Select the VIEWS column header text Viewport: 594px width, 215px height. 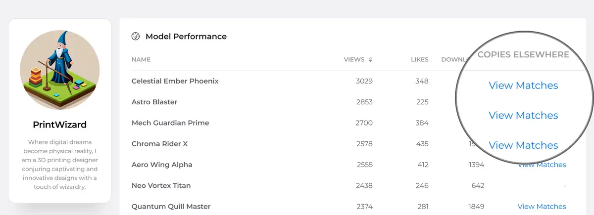click(x=354, y=60)
